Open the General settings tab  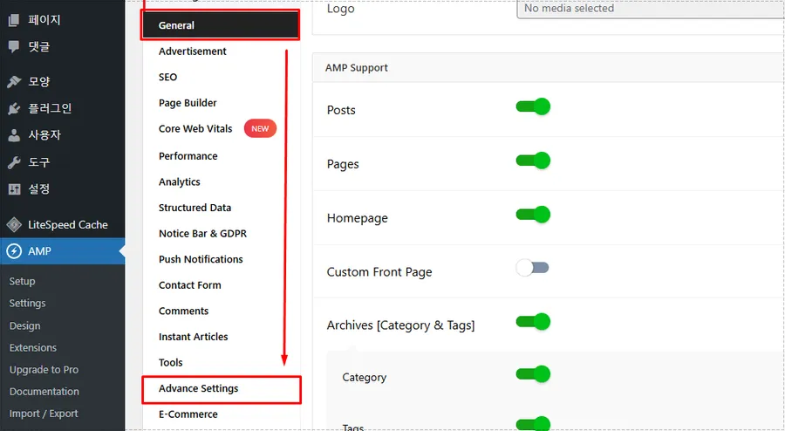221,25
